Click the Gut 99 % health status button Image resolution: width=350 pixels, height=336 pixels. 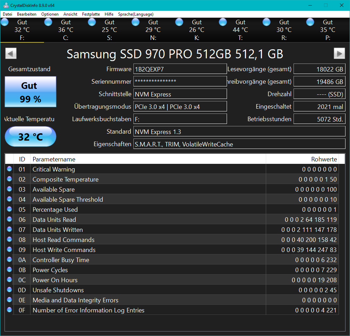[x=30, y=92]
